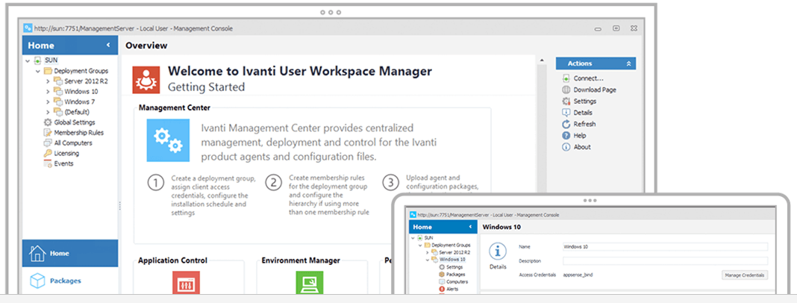Expand the Windows 7 group in the Overview window
797x303 pixels.
tap(48, 101)
